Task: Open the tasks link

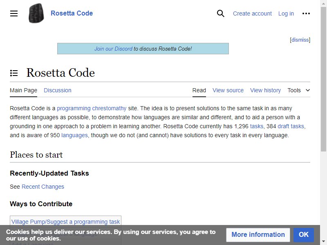Action: tap(257, 126)
